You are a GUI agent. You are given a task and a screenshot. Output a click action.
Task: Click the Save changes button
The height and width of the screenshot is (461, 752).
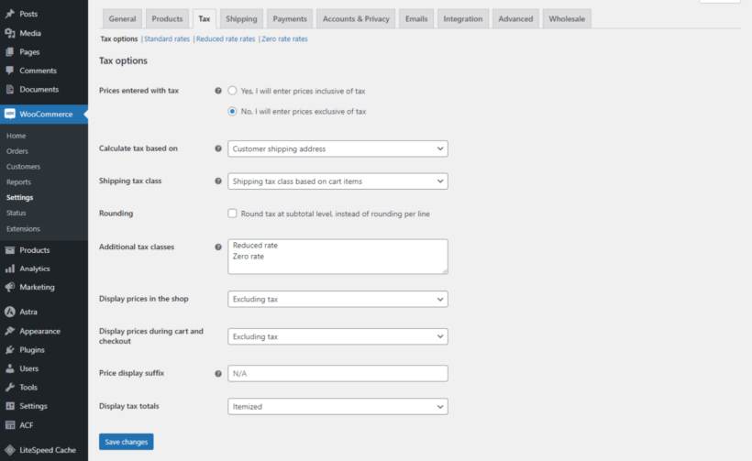coord(127,442)
